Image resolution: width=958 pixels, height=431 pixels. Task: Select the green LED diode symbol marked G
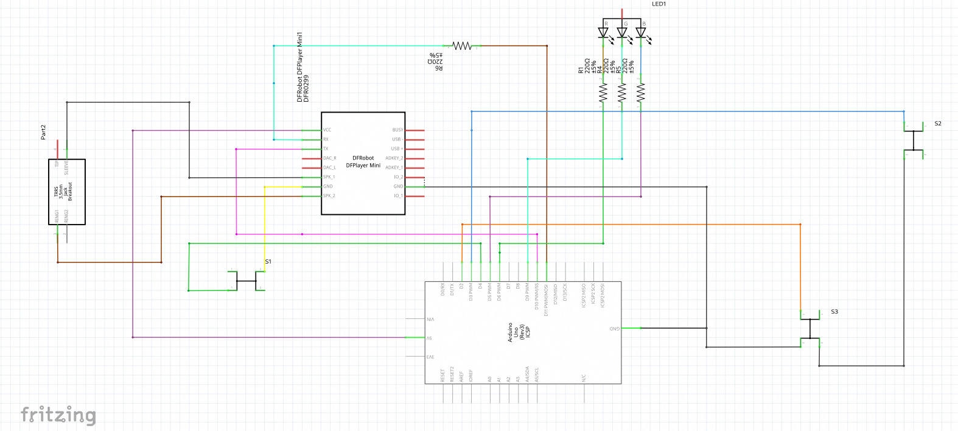(622, 32)
